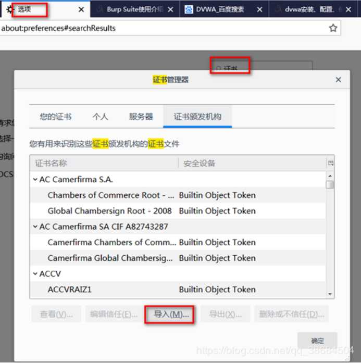The image size is (361, 363).
Task: Select Camerfirma Global Chambersig... row
Action: tap(178, 258)
